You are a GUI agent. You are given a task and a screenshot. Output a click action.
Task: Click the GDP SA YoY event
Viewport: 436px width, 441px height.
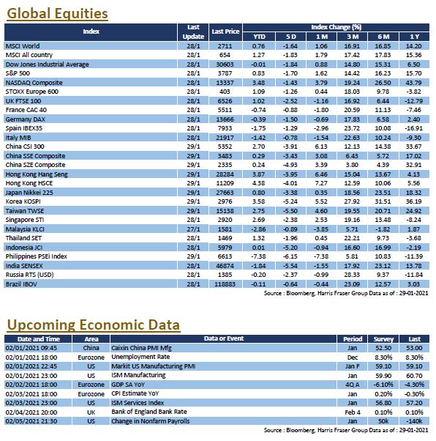[x=128, y=385]
